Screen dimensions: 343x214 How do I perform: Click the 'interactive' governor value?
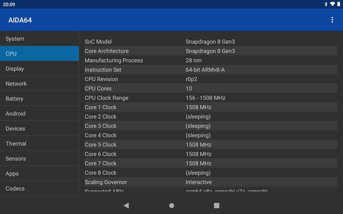pyautogui.click(x=199, y=182)
